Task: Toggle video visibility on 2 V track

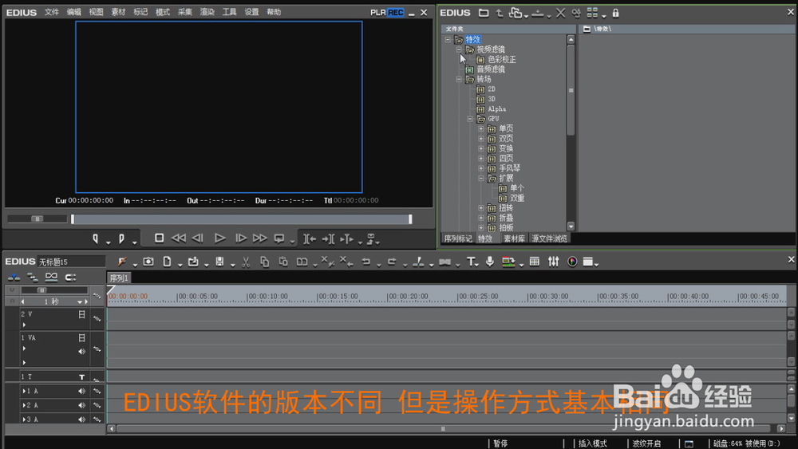Action: 81,315
